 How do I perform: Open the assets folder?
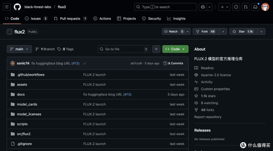click(22, 85)
